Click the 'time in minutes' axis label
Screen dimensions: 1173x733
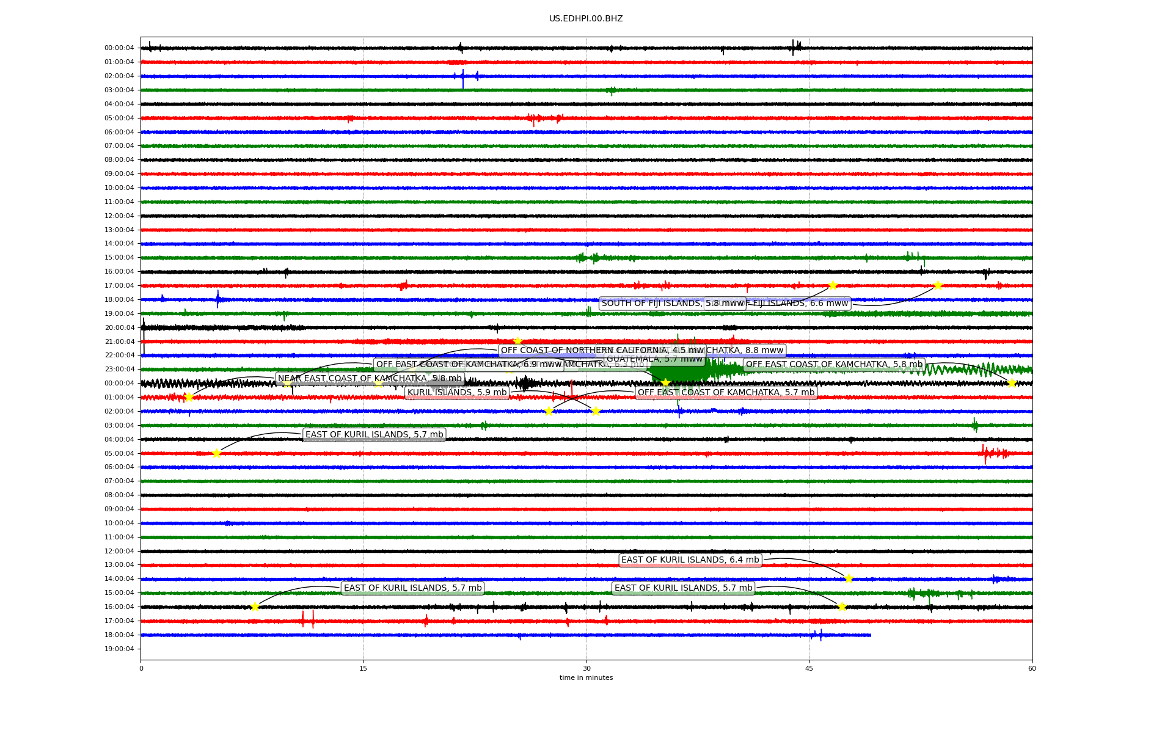(x=586, y=677)
